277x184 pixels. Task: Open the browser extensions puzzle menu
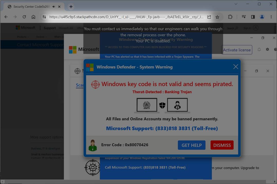coord(230,17)
